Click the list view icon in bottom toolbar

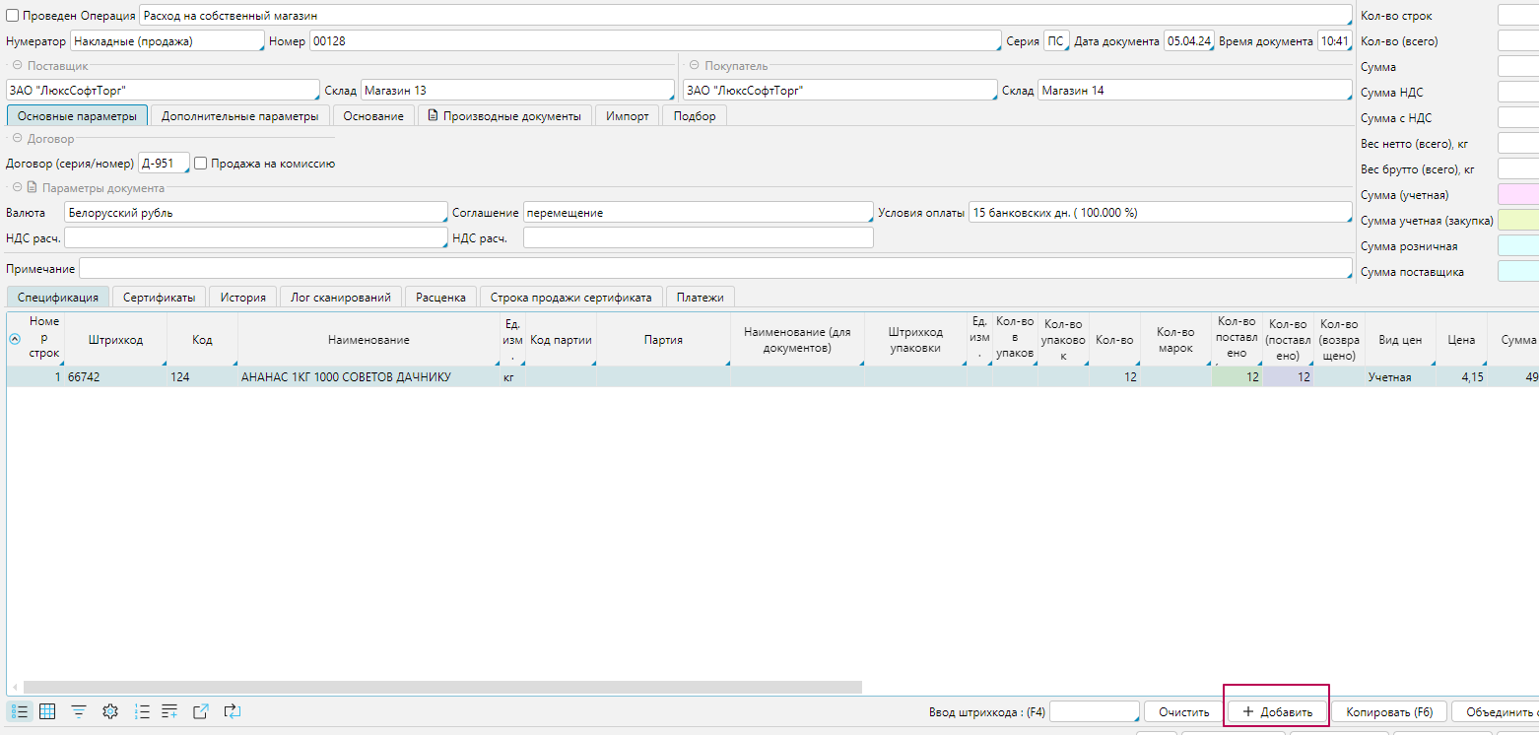click(x=20, y=711)
